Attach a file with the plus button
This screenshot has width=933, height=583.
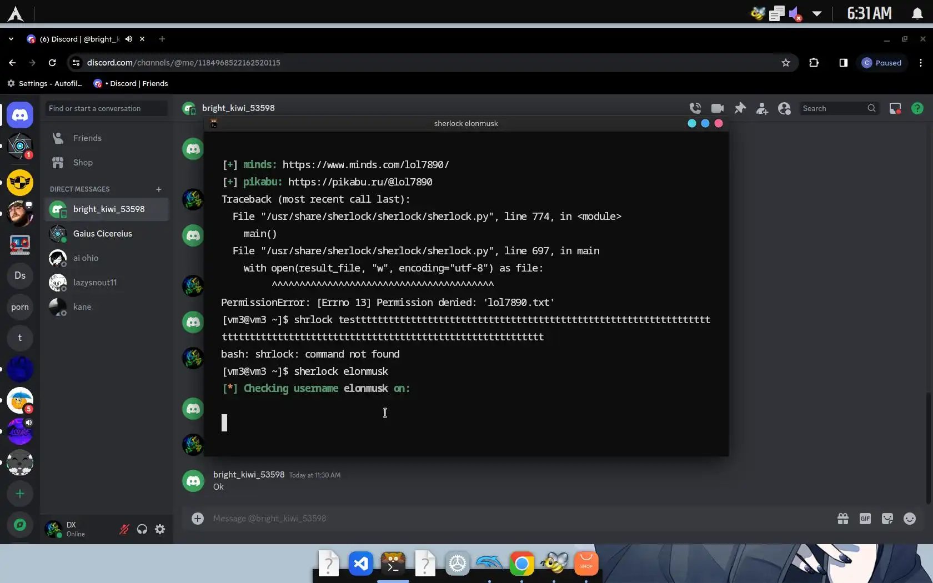pyautogui.click(x=198, y=519)
